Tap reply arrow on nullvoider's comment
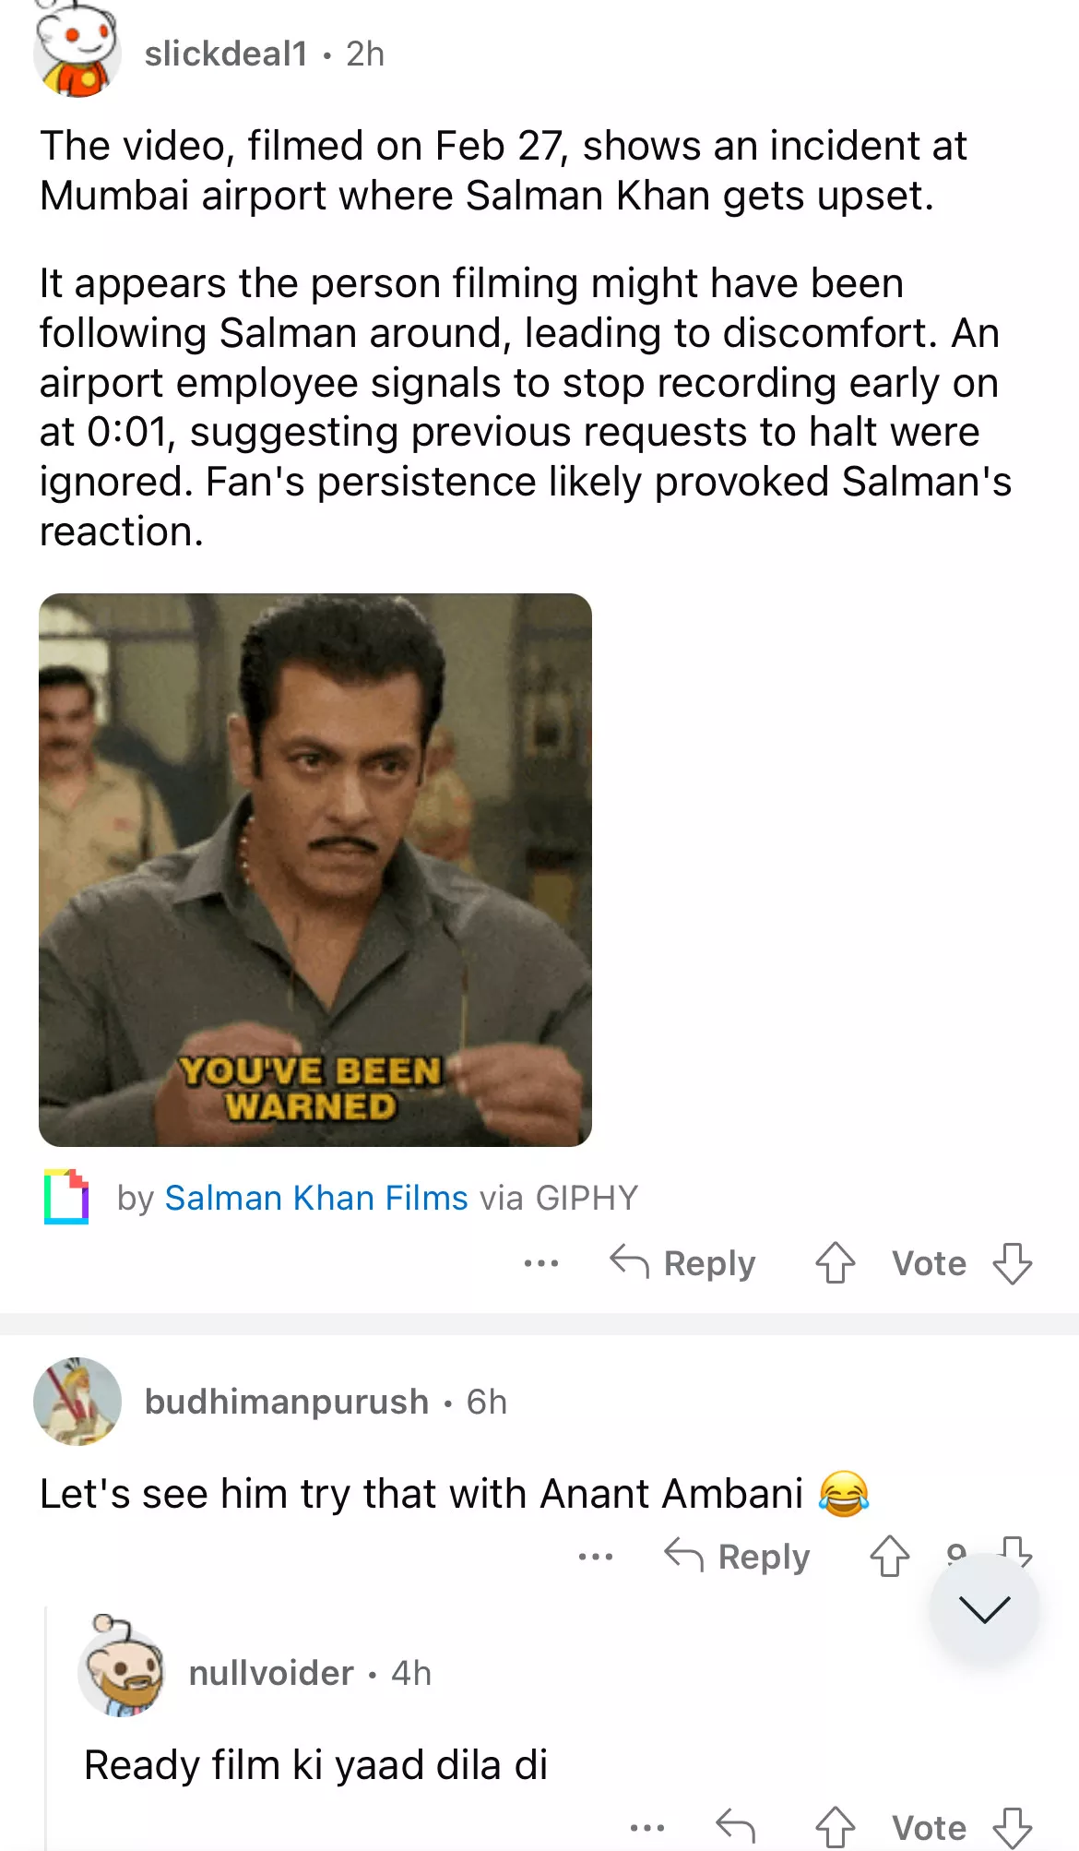The height and width of the screenshot is (1851, 1079). pyautogui.click(x=736, y=1827)
